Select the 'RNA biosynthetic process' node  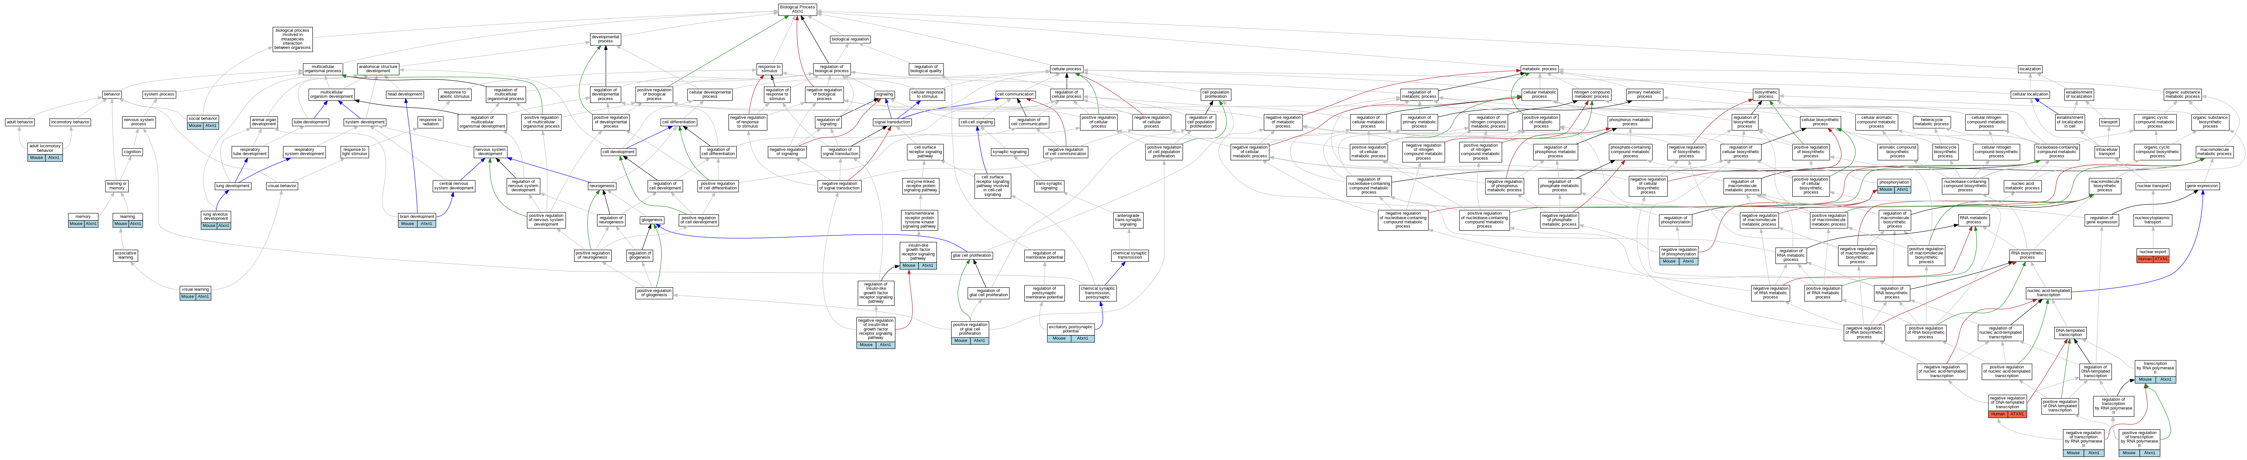pos(2027,255)
